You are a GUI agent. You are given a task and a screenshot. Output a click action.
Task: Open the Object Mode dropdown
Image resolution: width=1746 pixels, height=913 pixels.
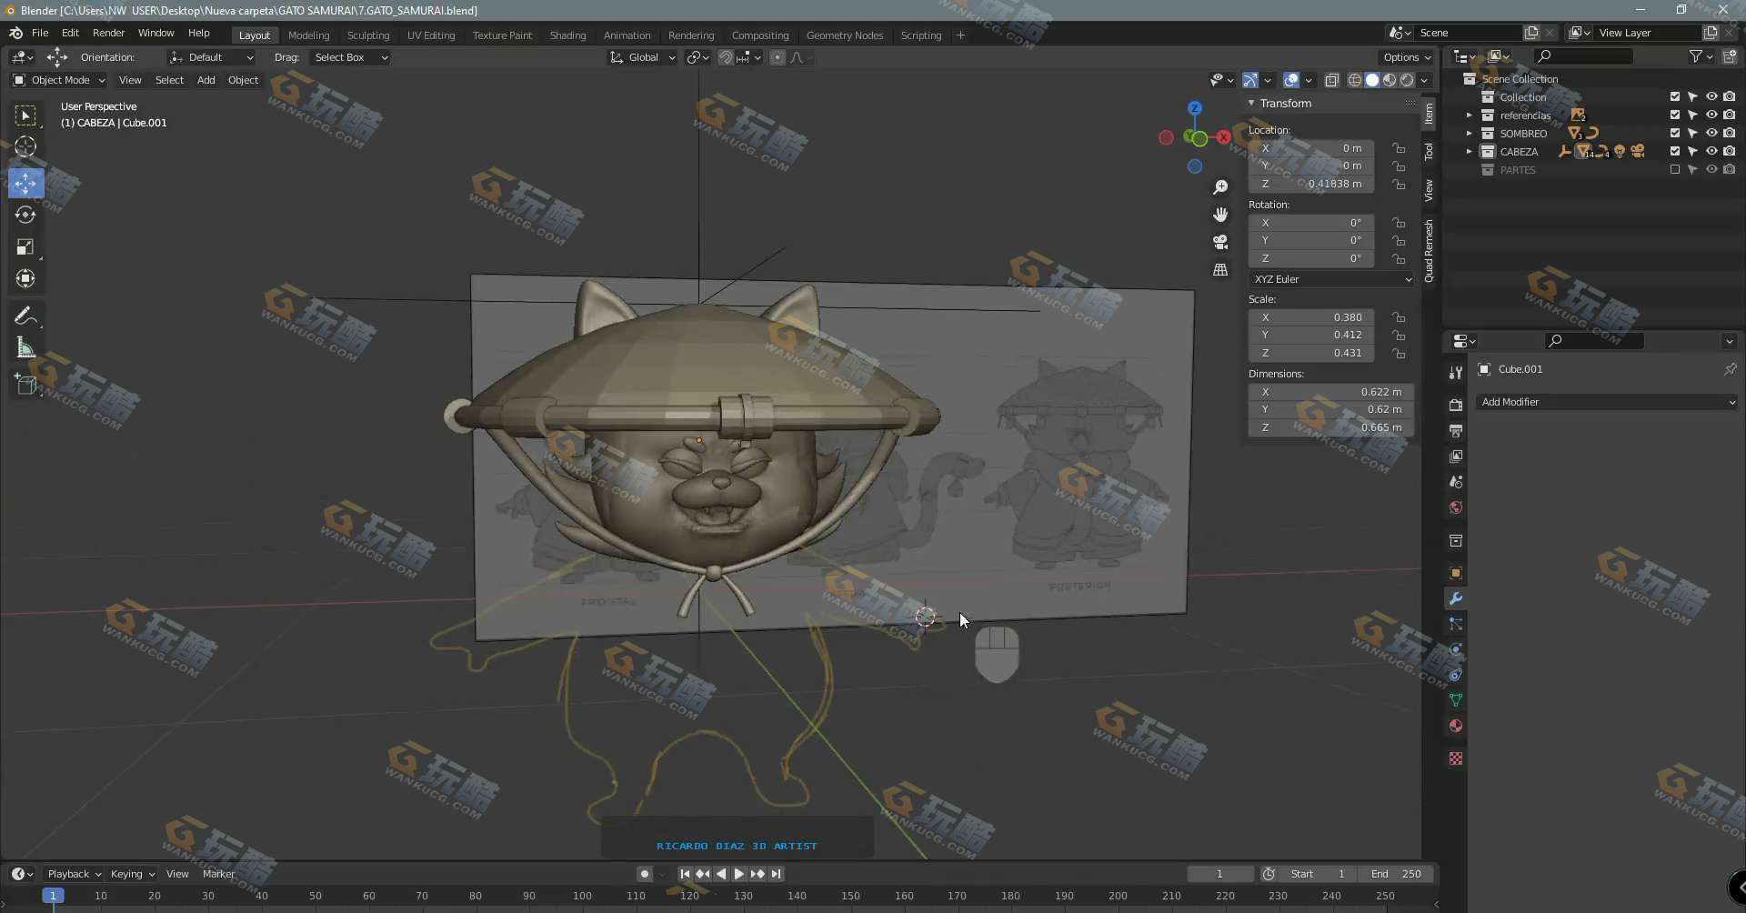59,80
